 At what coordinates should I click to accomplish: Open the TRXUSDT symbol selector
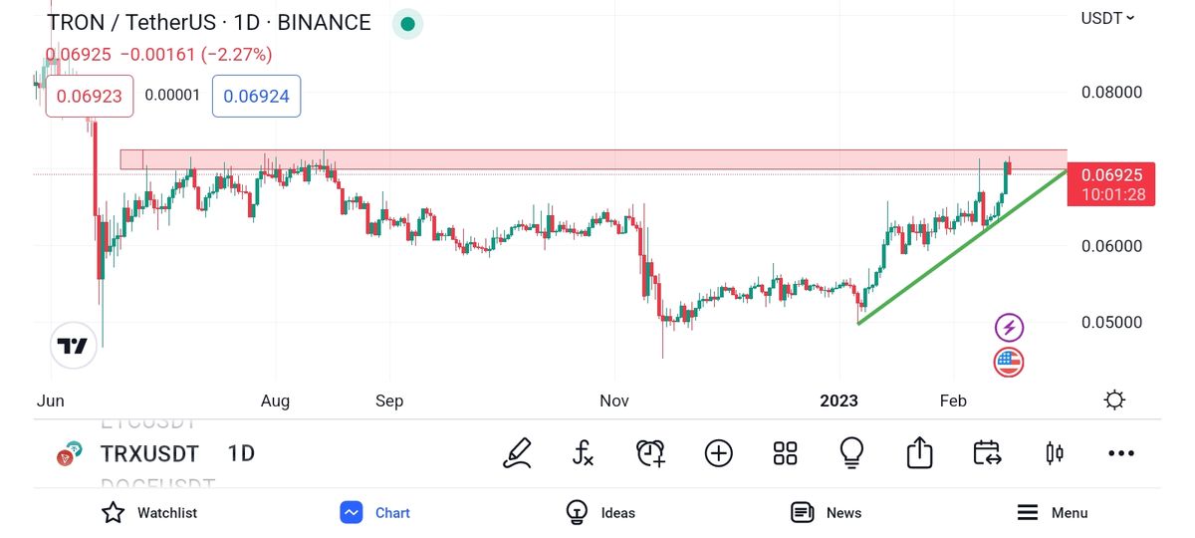click(149, 454)
